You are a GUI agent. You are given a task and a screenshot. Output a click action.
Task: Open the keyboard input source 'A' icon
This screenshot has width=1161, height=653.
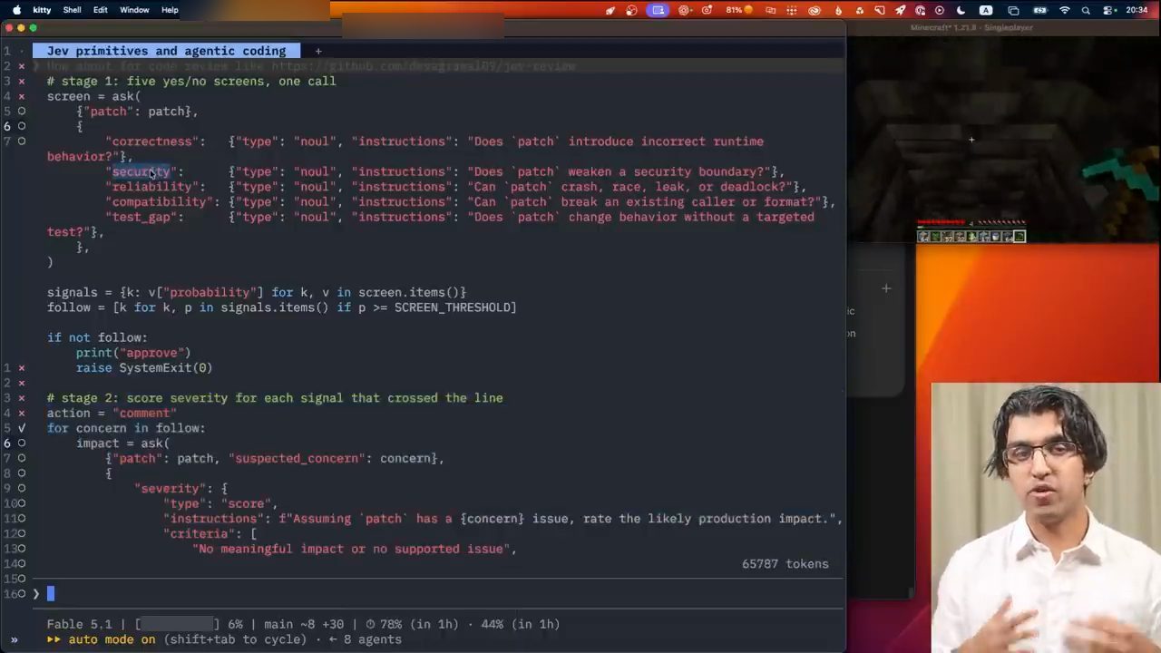coord(986,10)
